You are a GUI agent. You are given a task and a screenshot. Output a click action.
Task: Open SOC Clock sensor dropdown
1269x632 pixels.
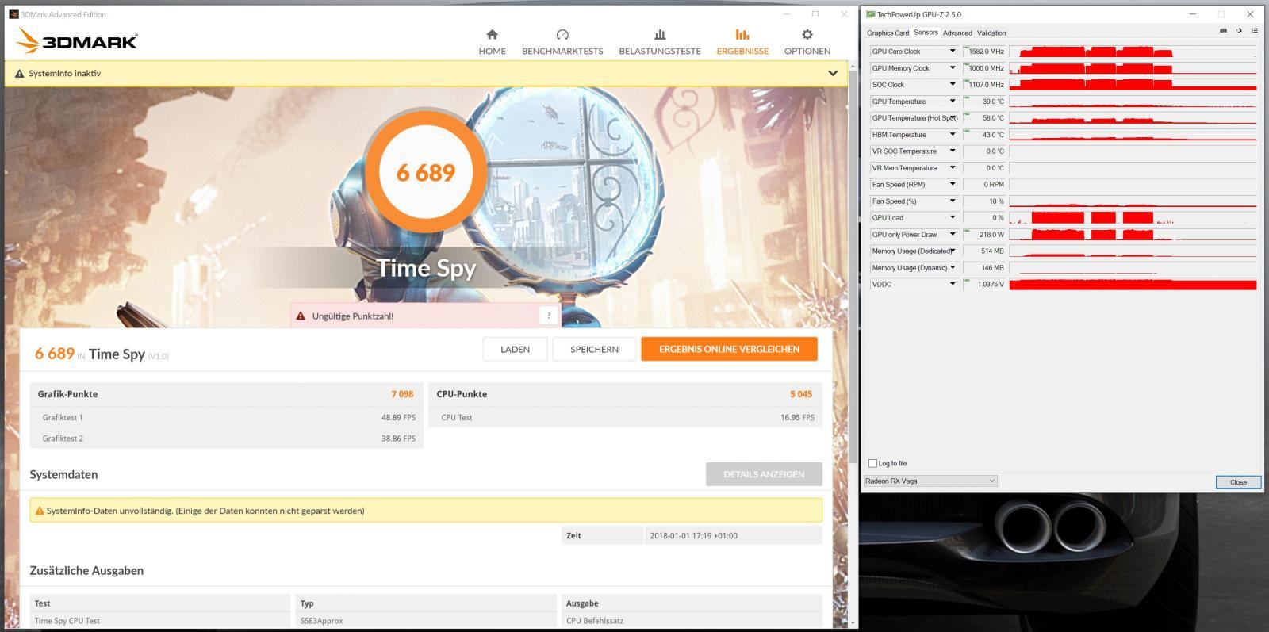(953, 85)
